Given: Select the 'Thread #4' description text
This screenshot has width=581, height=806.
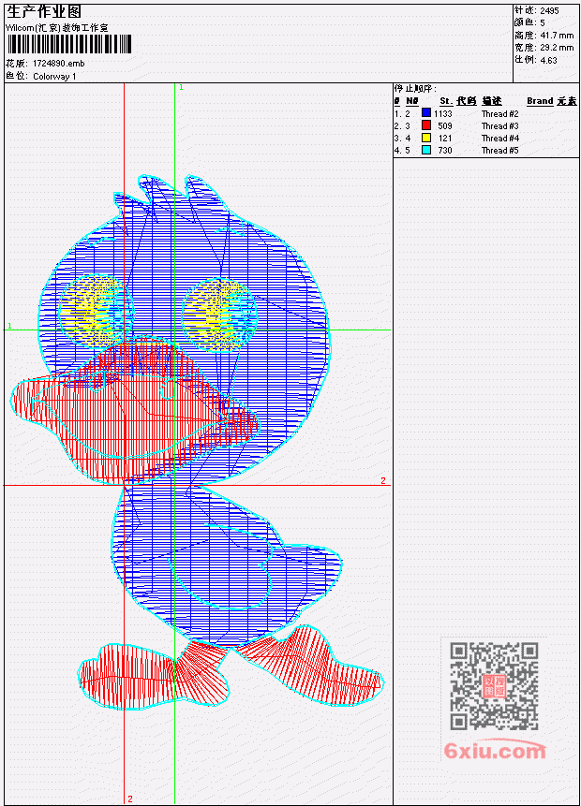Looking at the screenshot, I should [499, 139].
